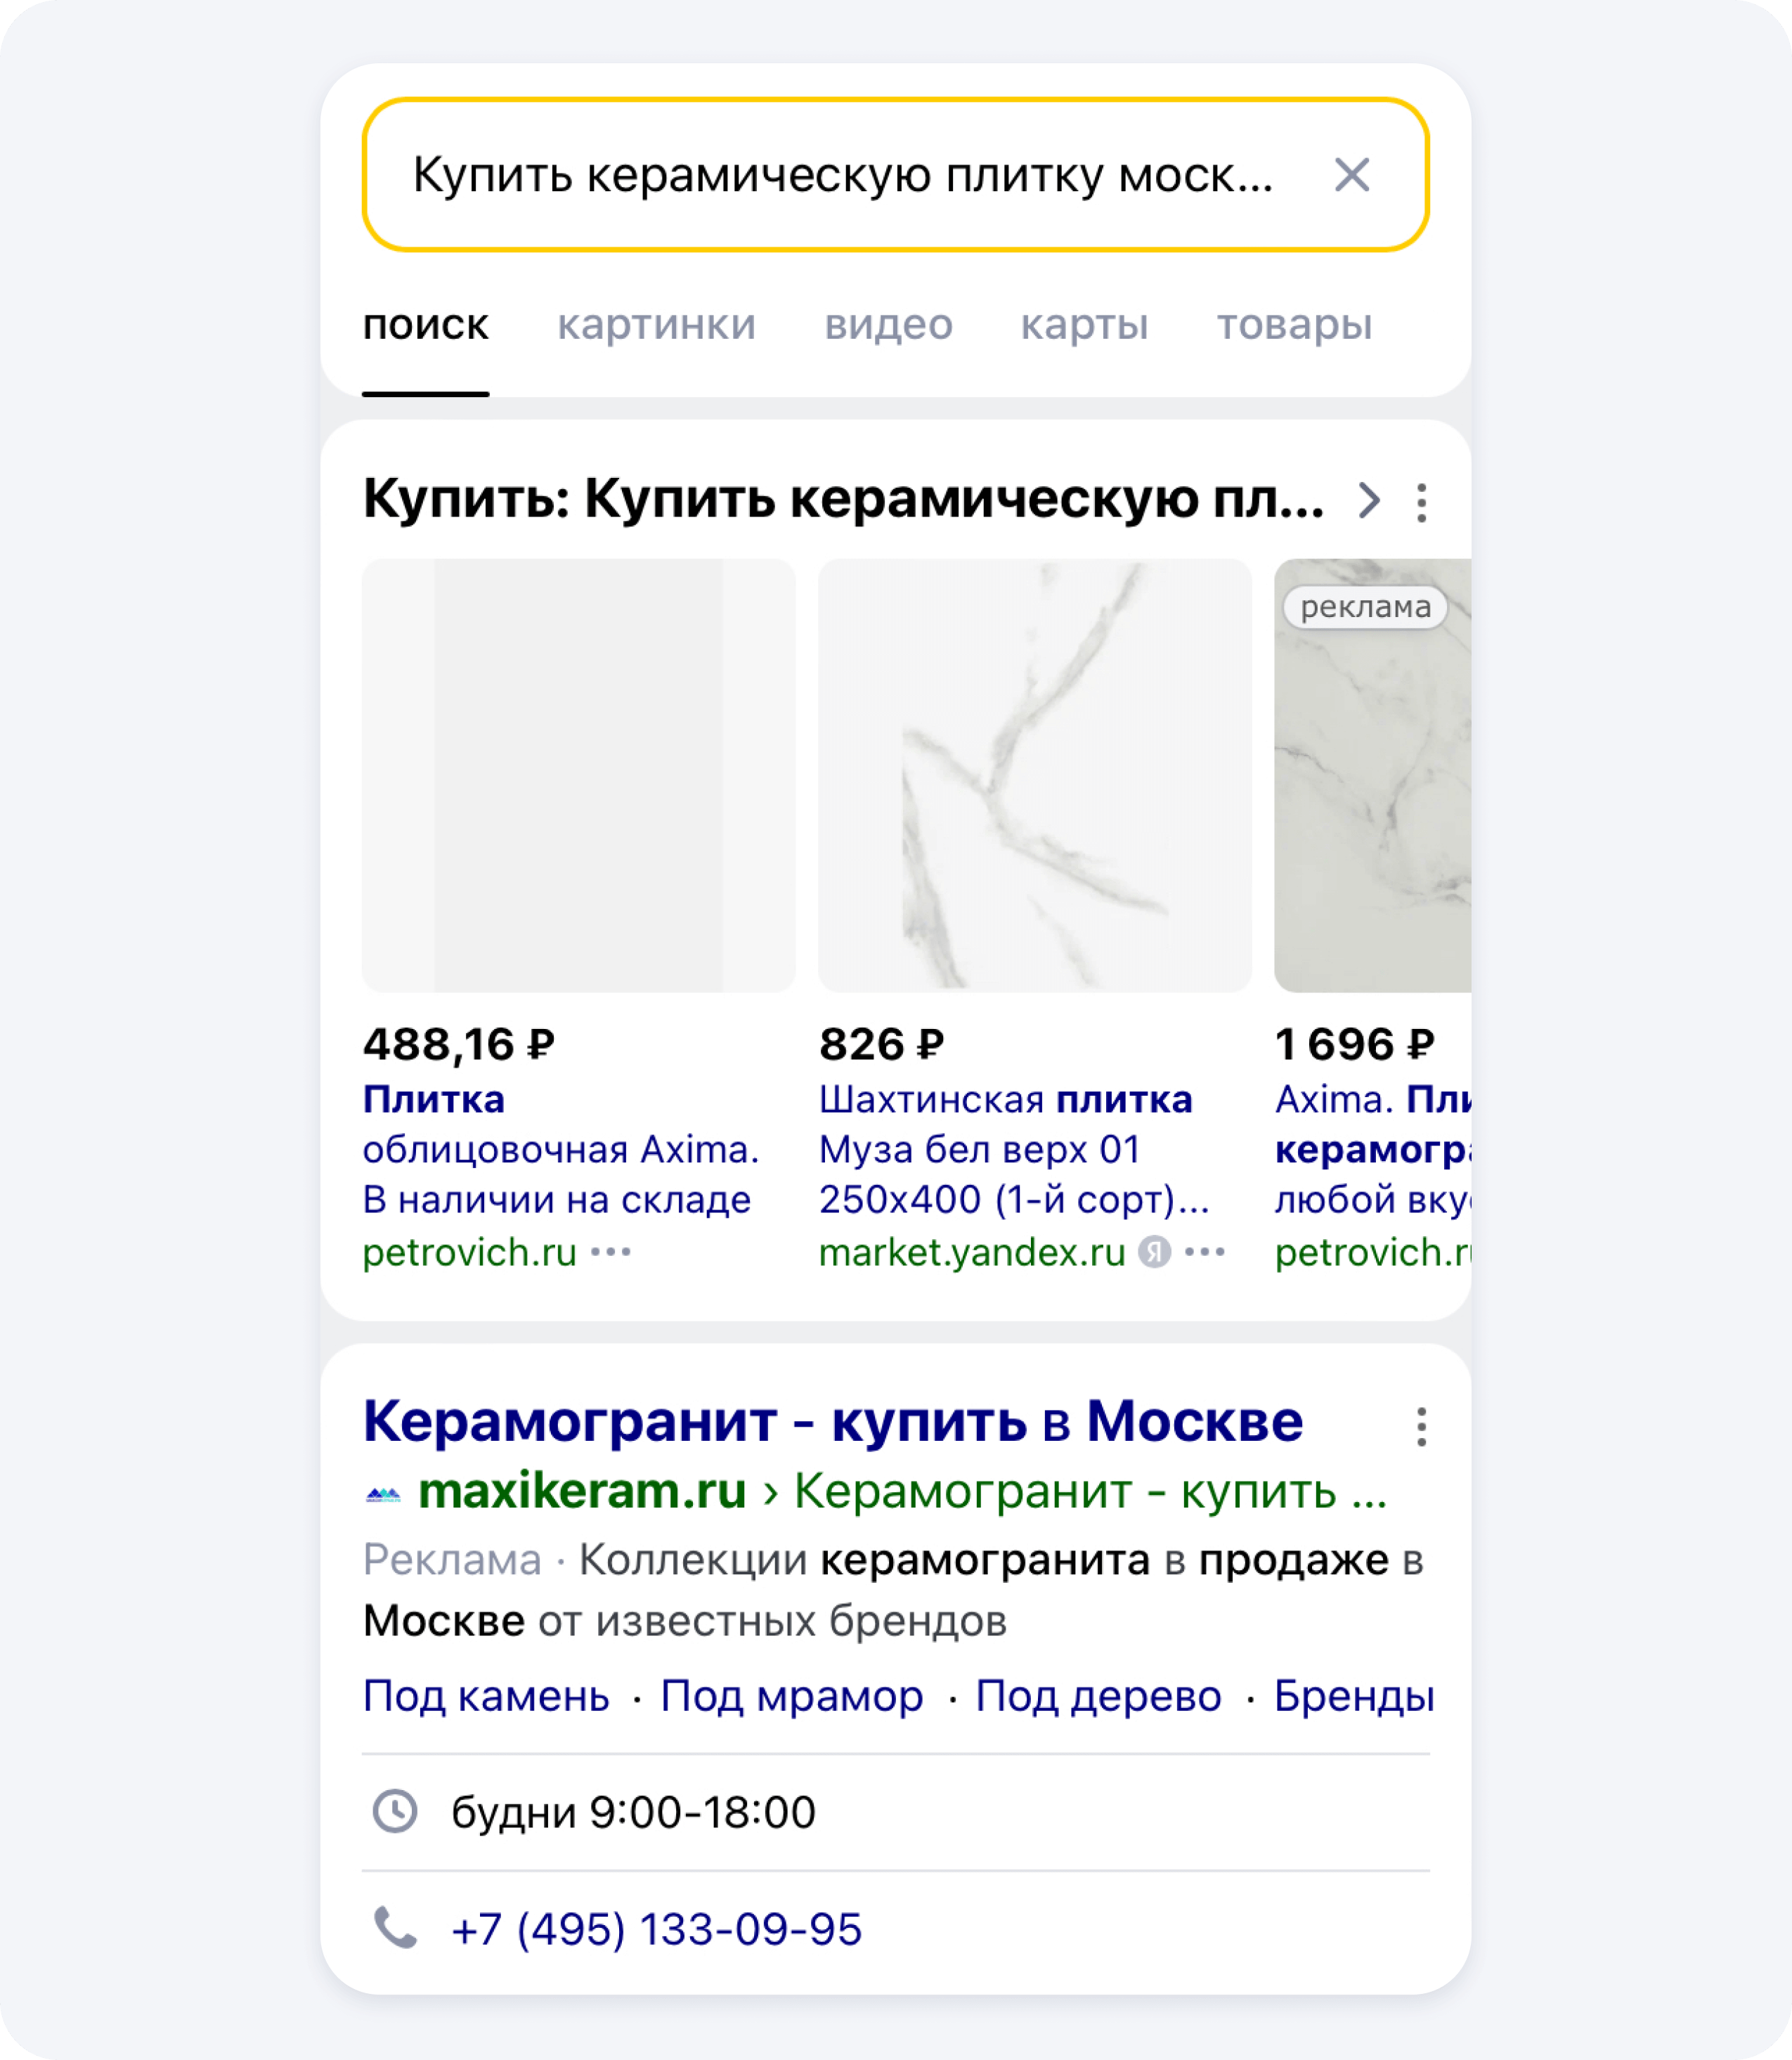Click the ellipsis next to petrovich.ru
The height and width of the screenshot is (2060, 1792).
[x=610, y=1251]
